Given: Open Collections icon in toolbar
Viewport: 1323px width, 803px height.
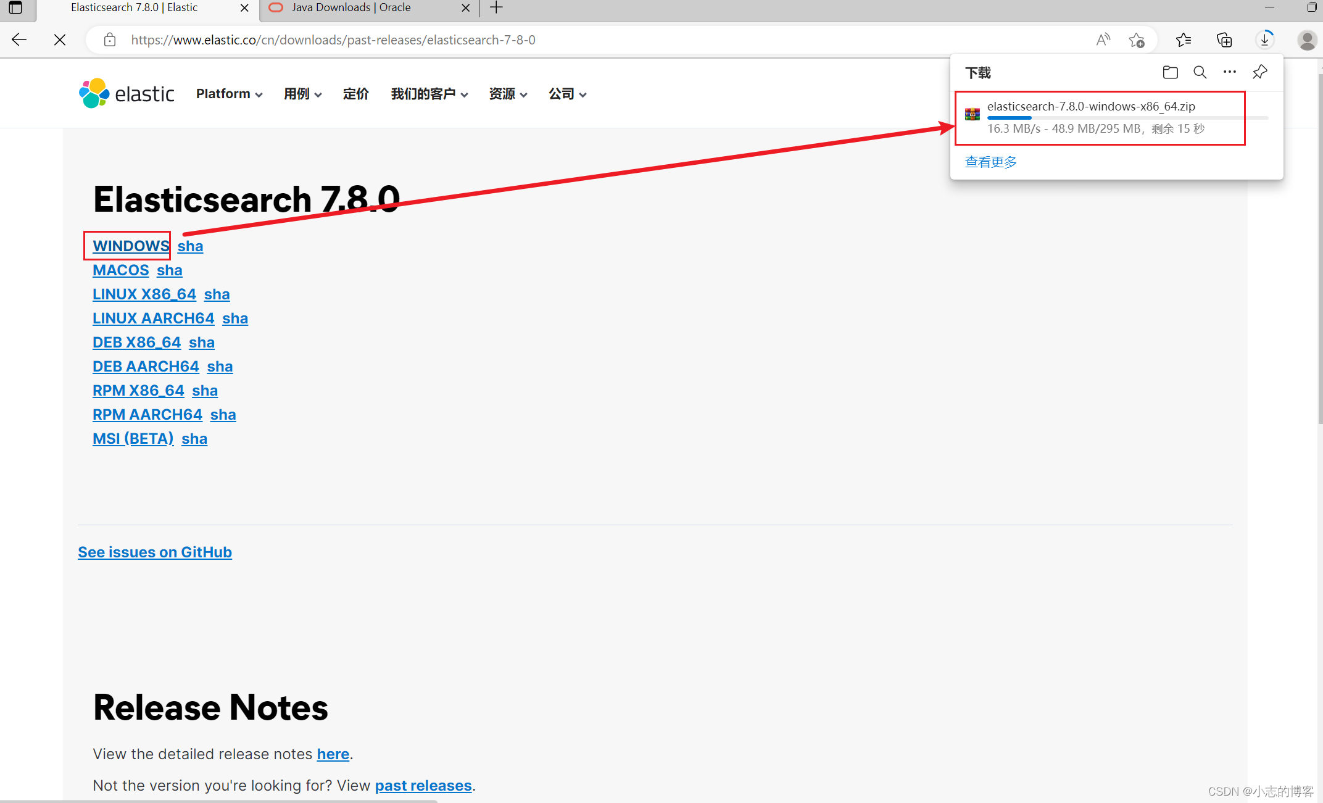Looking at the screenshot, I should 1224,40.
